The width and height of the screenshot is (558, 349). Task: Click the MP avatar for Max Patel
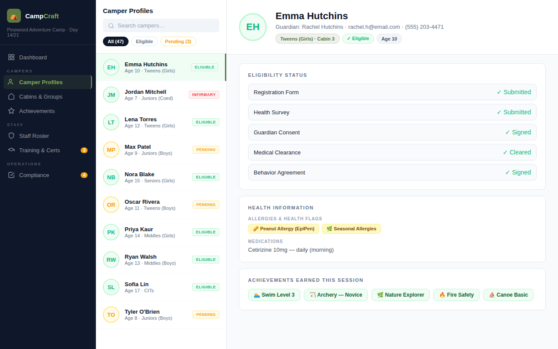111,150
